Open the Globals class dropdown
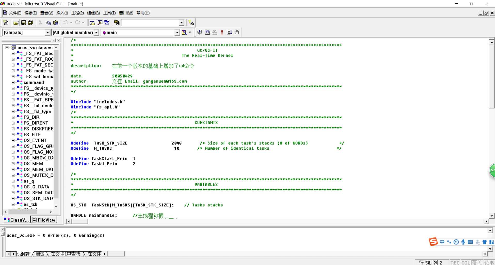The image size is (495, 265). pyautogui.click(x=47, y=33)
